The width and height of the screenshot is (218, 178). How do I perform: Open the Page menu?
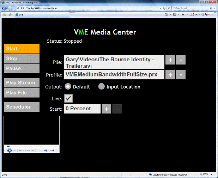tap(194, 14)
